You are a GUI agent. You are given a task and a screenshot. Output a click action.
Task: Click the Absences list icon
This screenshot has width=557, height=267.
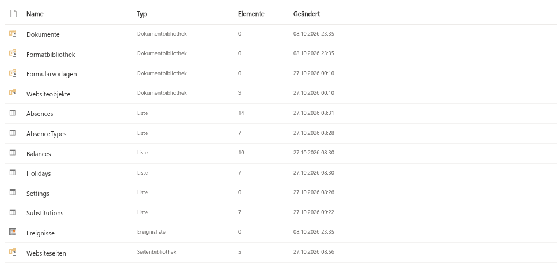(13, 113)
